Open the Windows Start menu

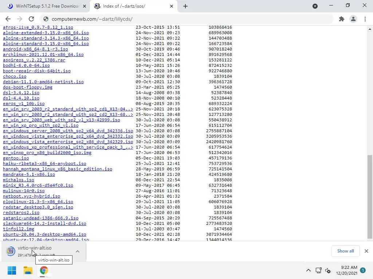tap(12, 270)
